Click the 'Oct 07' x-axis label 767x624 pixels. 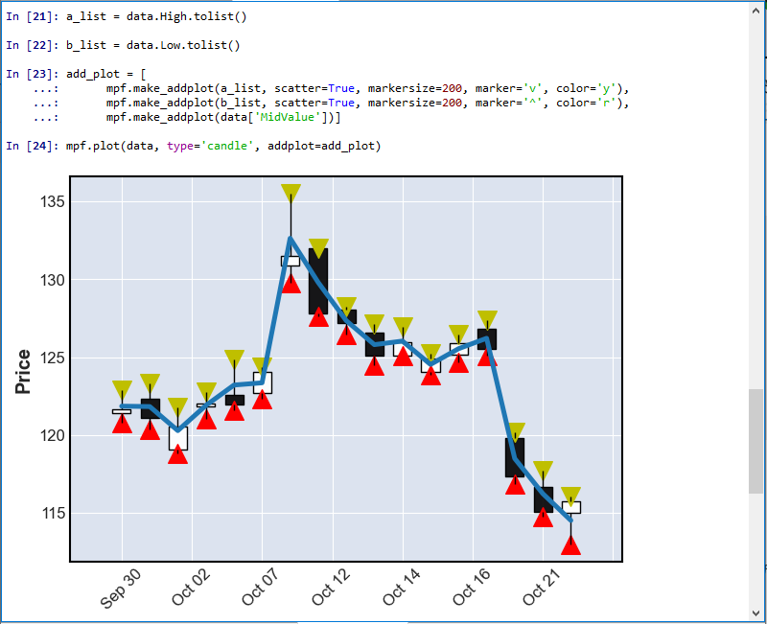(261, 587)
